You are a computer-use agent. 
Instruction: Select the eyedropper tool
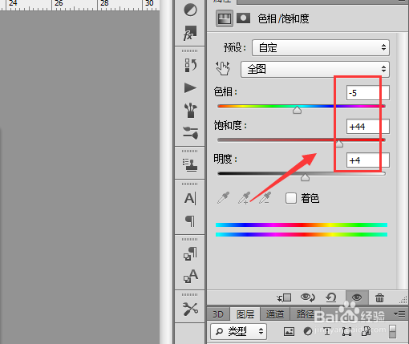coord(223,198)
